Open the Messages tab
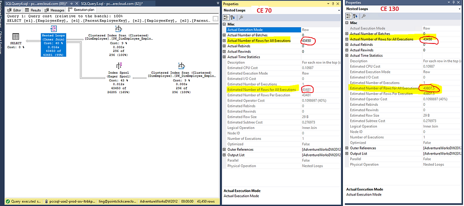Screen dimensions: 464x206 55,10
